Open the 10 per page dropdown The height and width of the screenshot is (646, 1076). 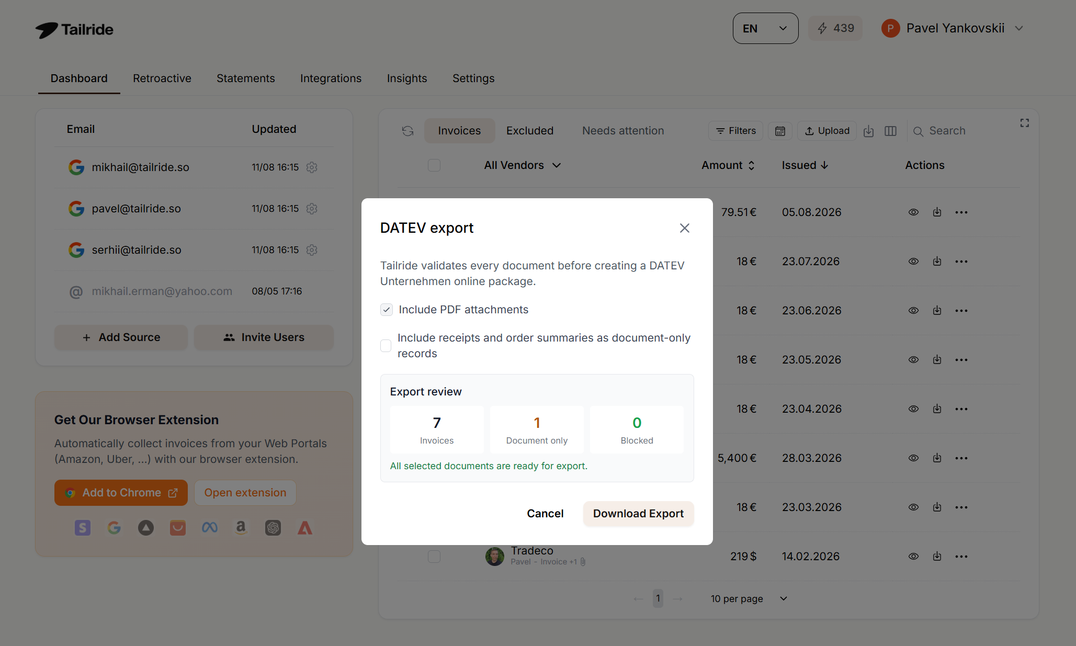749,599
